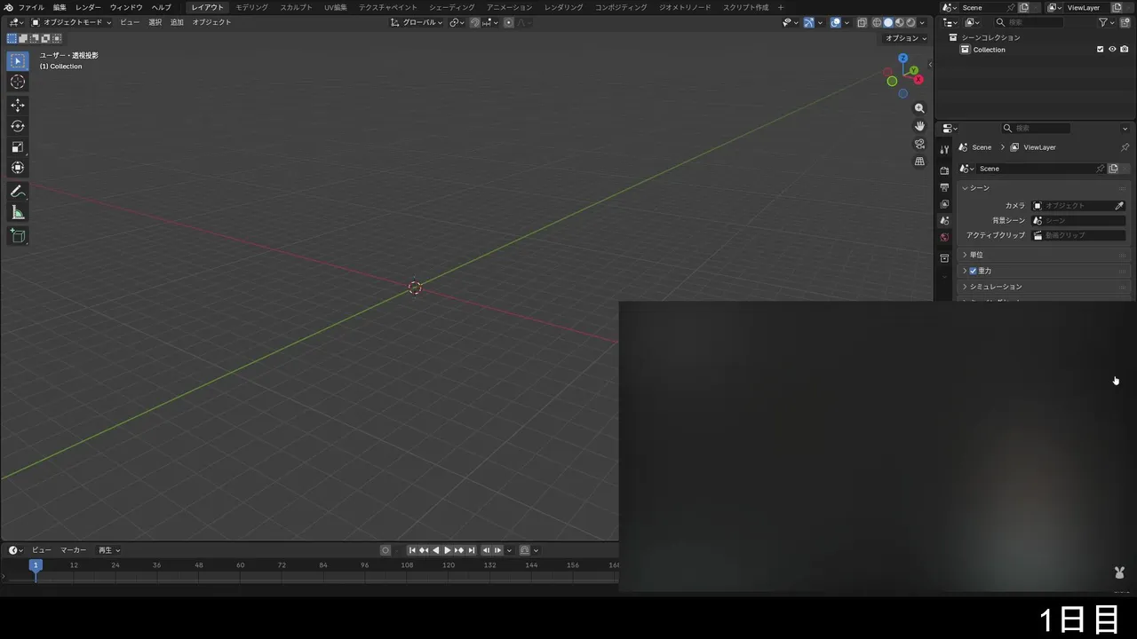Switch to wireframe shading mode

(877, 22)
